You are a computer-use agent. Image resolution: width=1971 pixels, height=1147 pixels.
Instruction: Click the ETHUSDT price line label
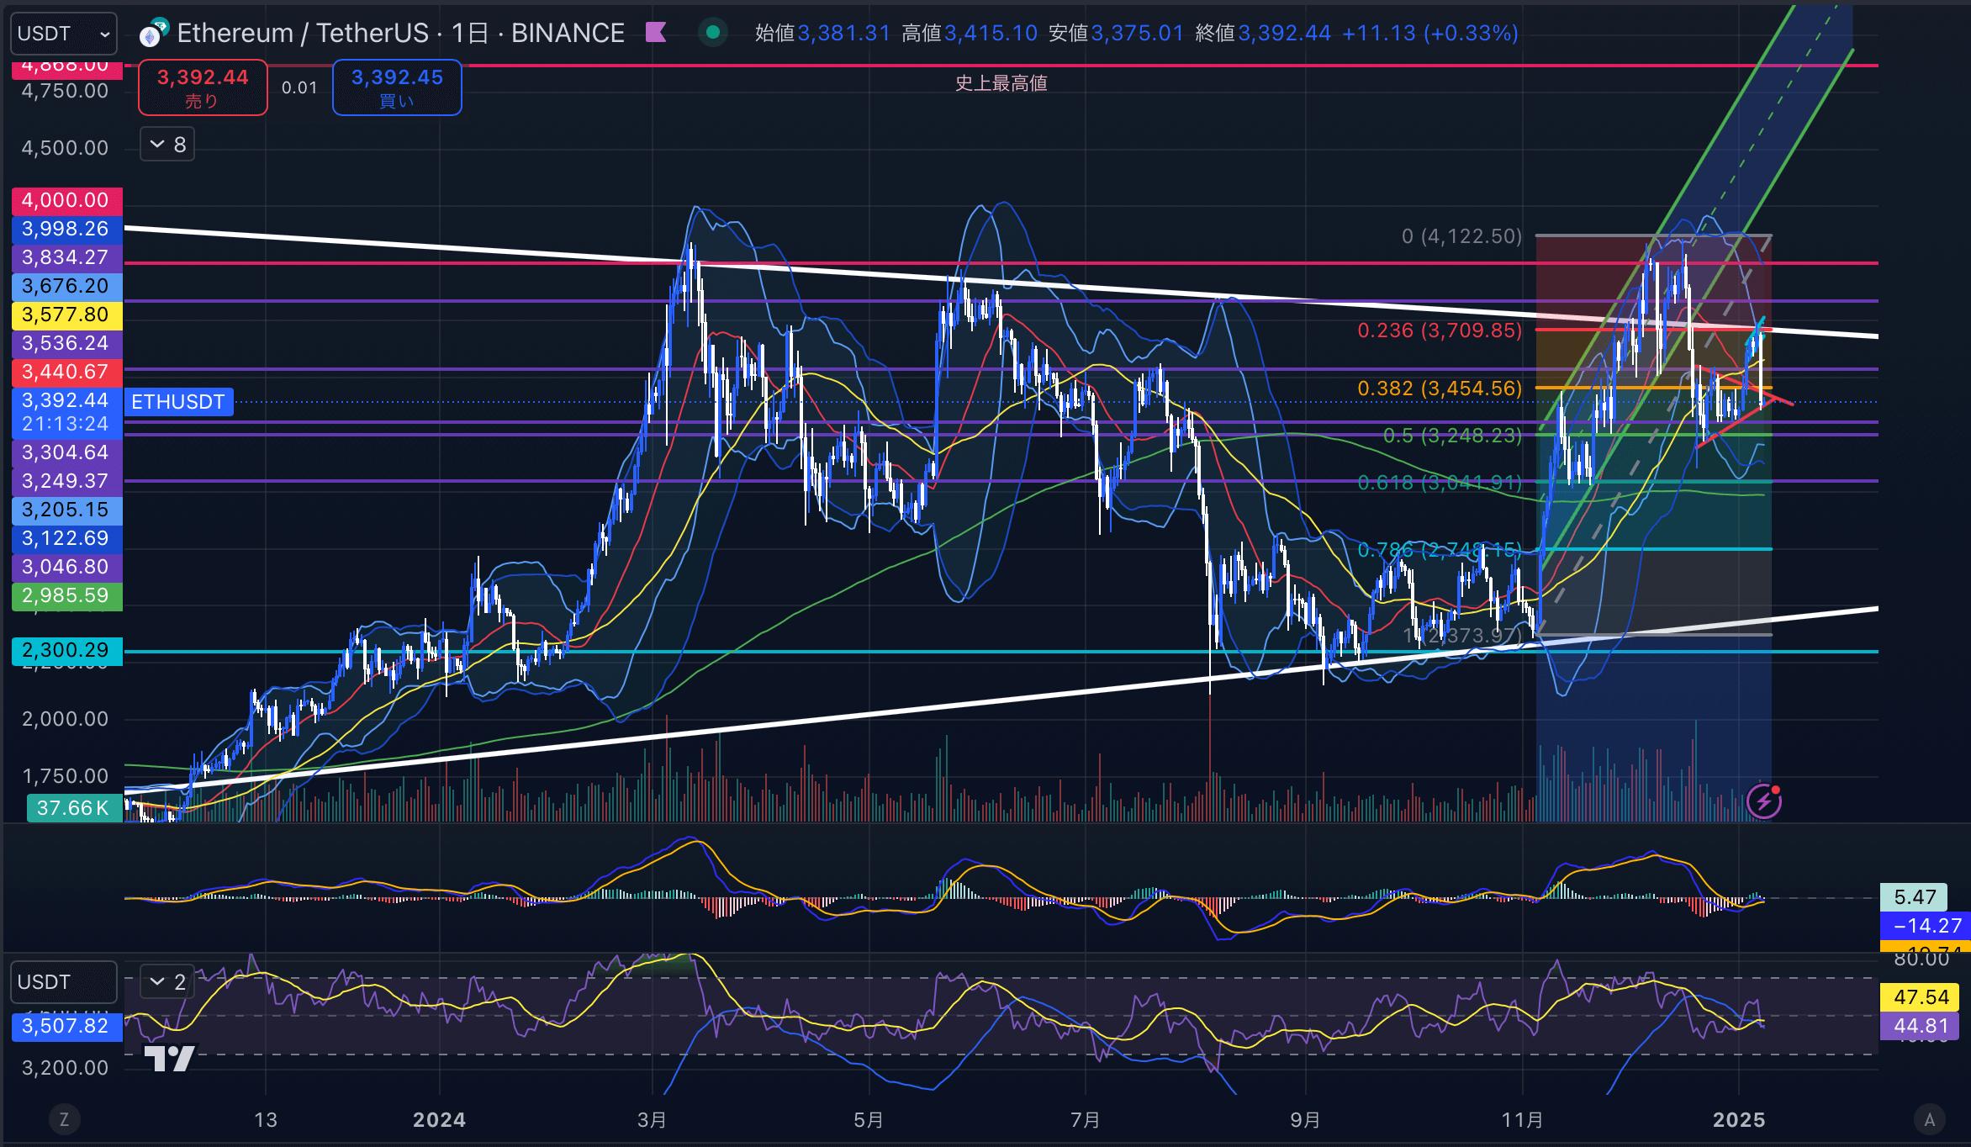point(178,402)
